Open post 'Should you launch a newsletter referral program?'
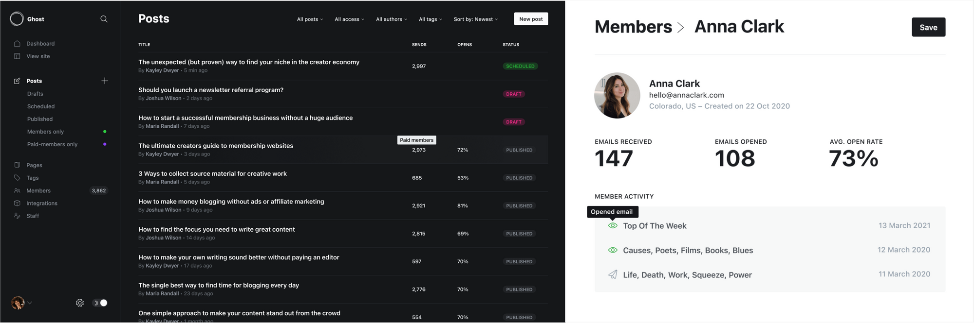Screen dimensions: 974x323 tap(211, 90)
